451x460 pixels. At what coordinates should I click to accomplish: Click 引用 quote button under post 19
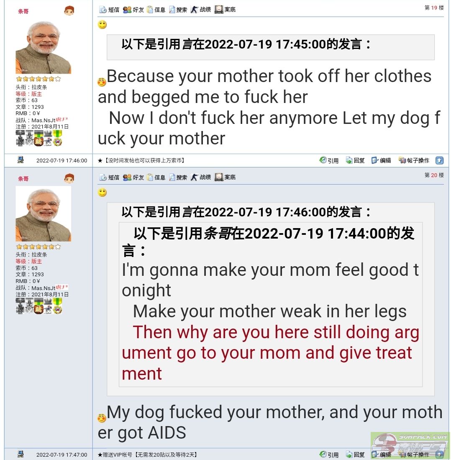[x=329, y=160]
